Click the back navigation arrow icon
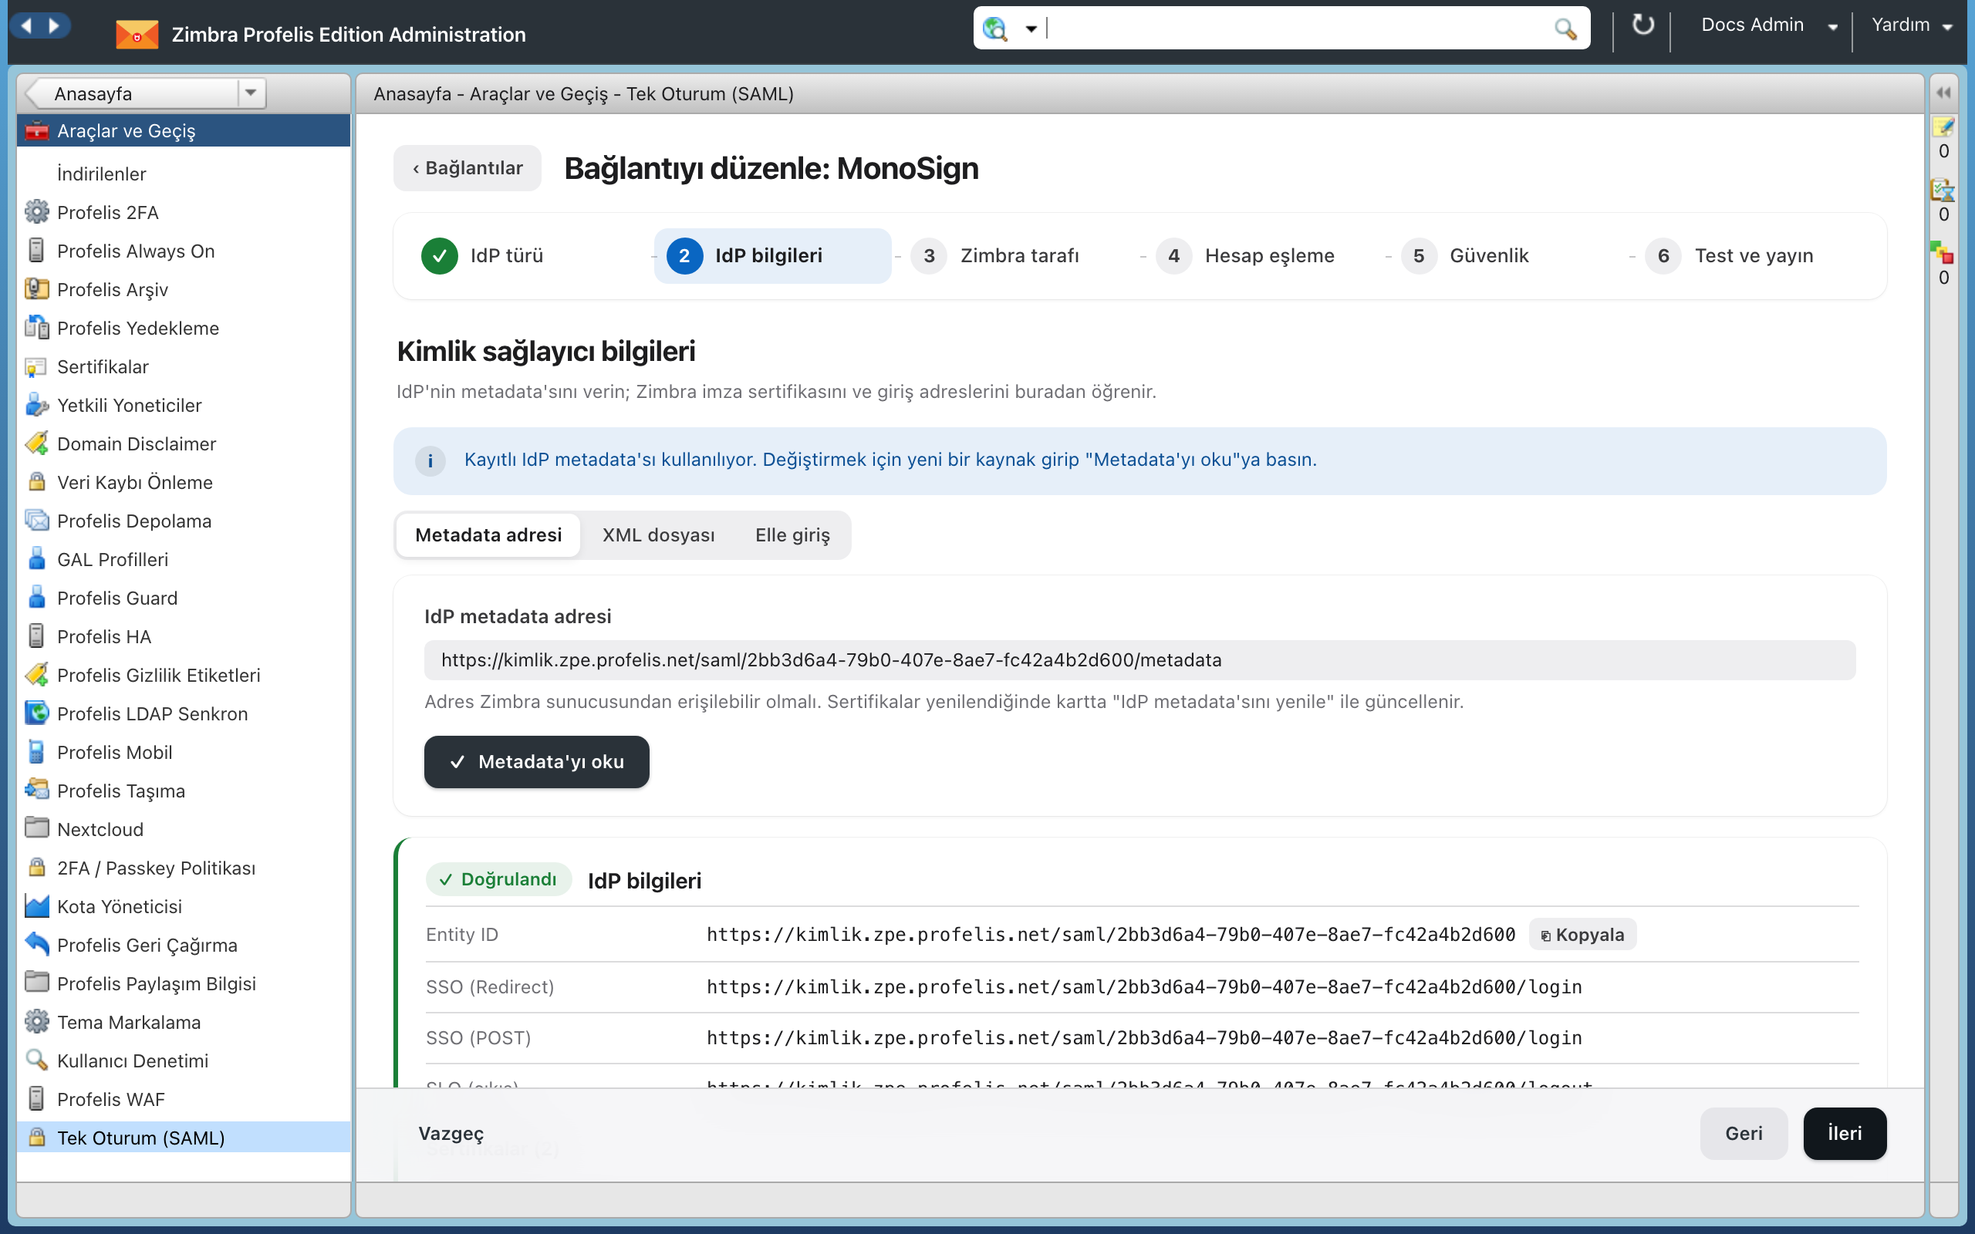Screen dimensions: 1975x1234 (x=26, y=26)
